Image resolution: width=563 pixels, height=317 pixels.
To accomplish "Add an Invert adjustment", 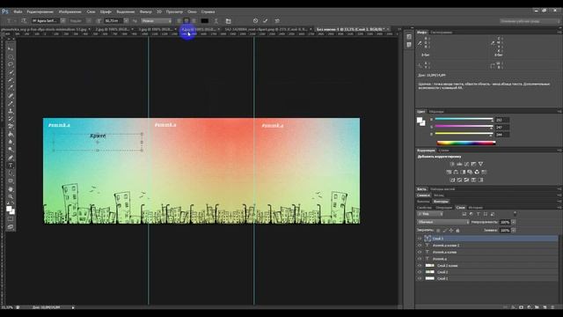I will click(452, 180).
